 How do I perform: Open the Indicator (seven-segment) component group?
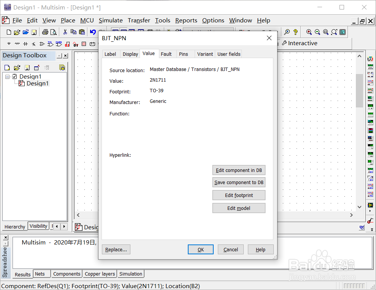point(84,44)
